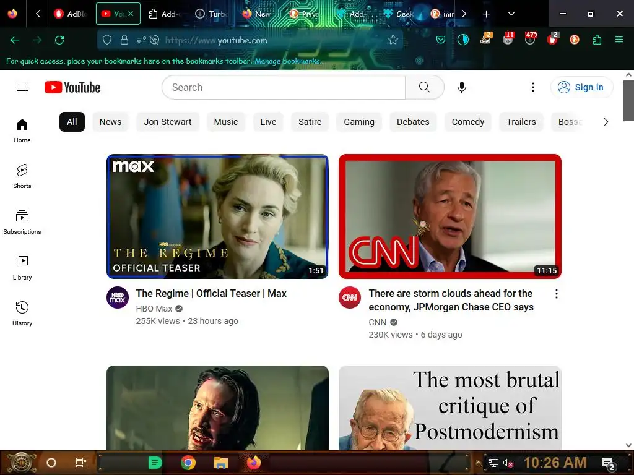
Task: Switch to the New Tab browser tab
Action: (x=259, y=14)
